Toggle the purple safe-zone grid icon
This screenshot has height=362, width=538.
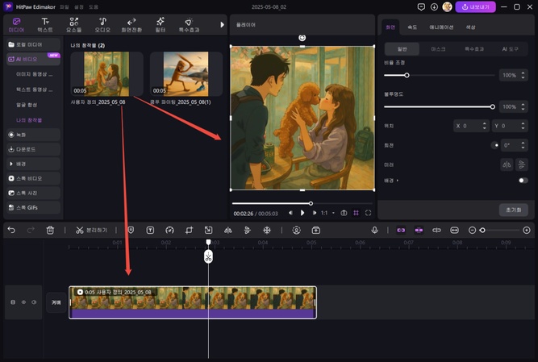357,213
